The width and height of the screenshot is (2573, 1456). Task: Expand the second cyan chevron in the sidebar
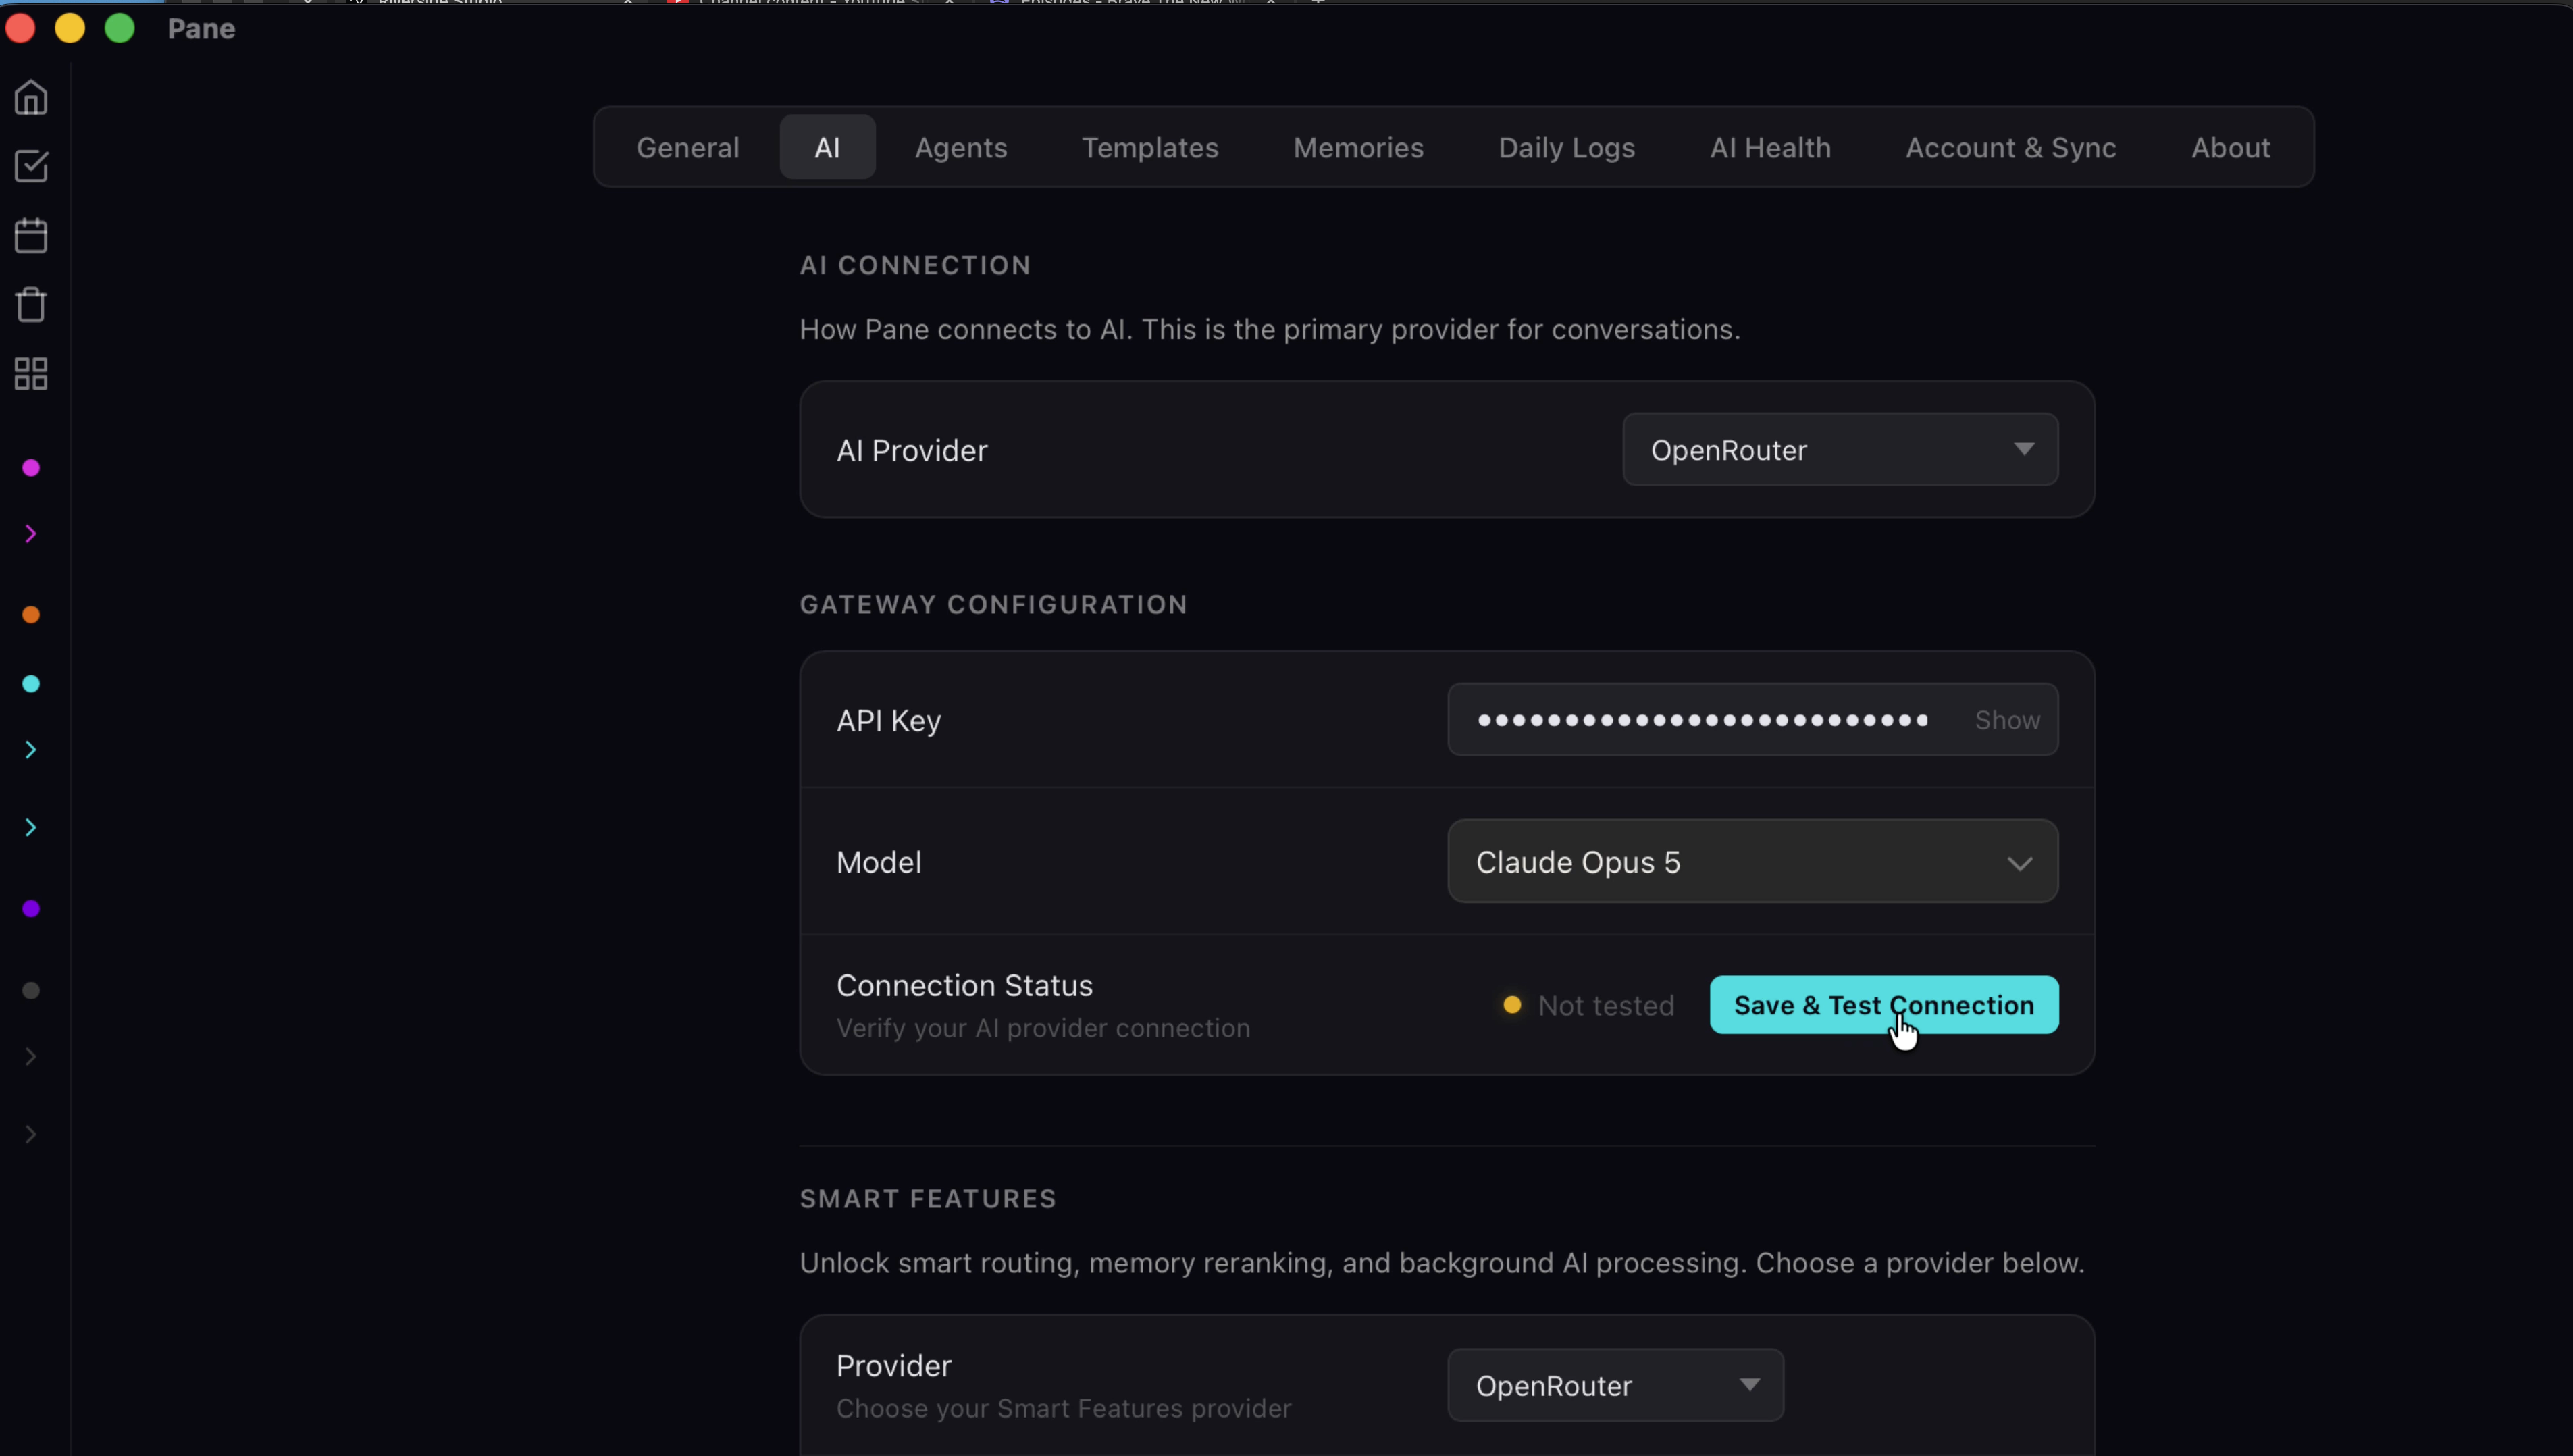click(31, 828)
